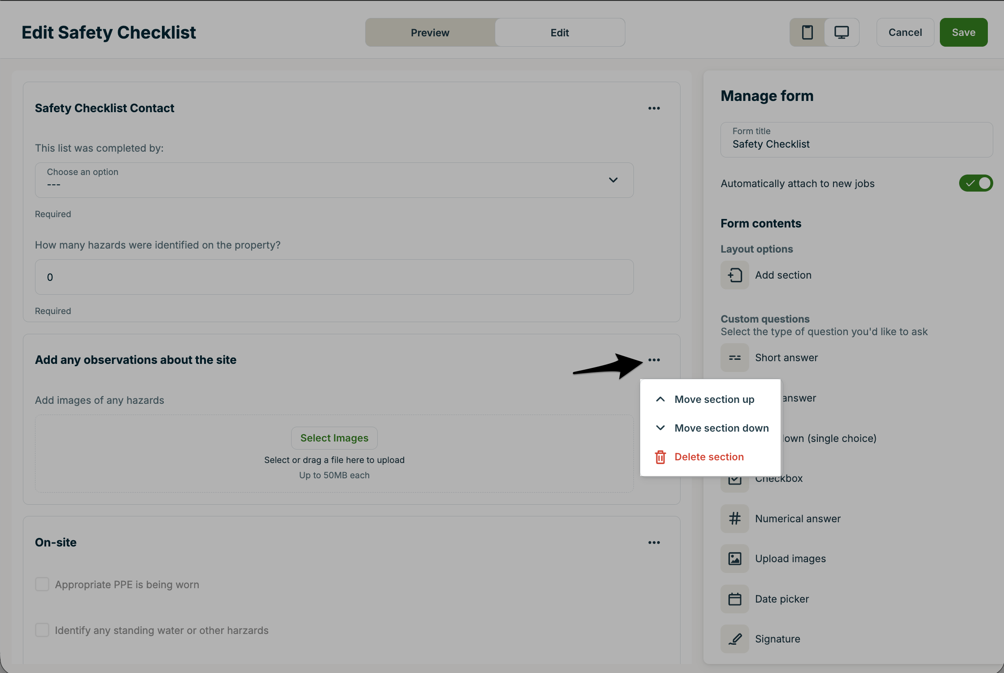Viewport: 1004px width, 673px height.
Task: Add a Signature question
Action: coord(777,639)
